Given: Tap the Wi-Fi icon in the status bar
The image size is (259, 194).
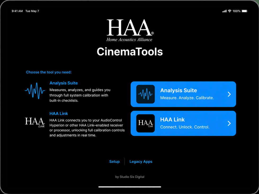Looking at the screenshot, I should pyautogui.click(x=230, y=11).
